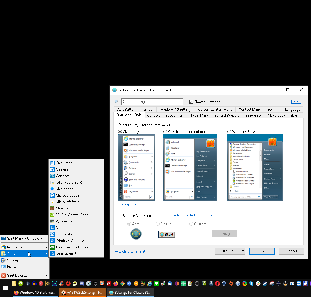Viewport: 311px width, 297px height.
Task: Open Microsoft Store app entry
Action: pyautogui.click(x=76, y=202)
